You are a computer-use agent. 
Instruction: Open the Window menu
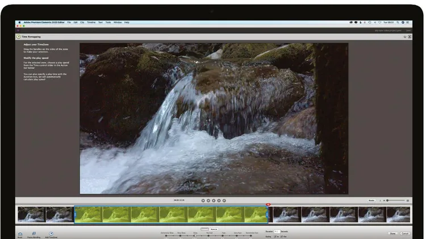[x=118, y=22]
